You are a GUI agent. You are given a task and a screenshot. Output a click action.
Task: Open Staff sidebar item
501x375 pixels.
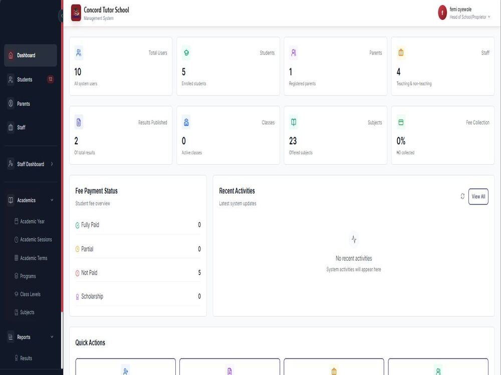(x=31, y=127)
